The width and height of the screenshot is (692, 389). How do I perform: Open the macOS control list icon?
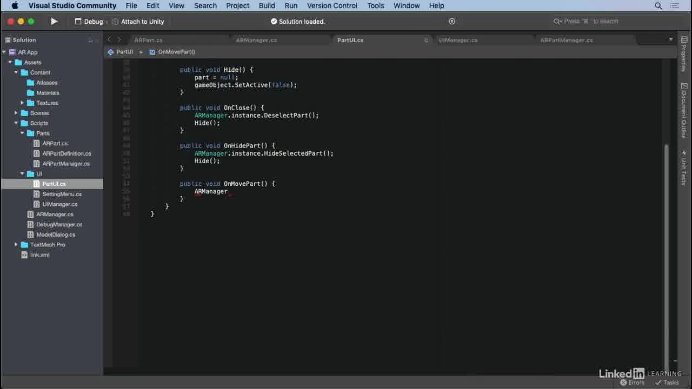675,5
